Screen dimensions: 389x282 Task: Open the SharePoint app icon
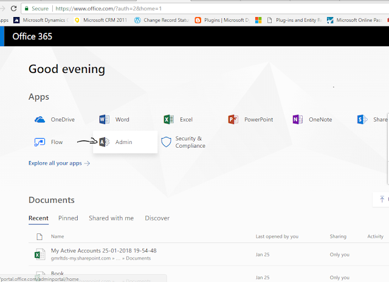(x=362, y=120)
